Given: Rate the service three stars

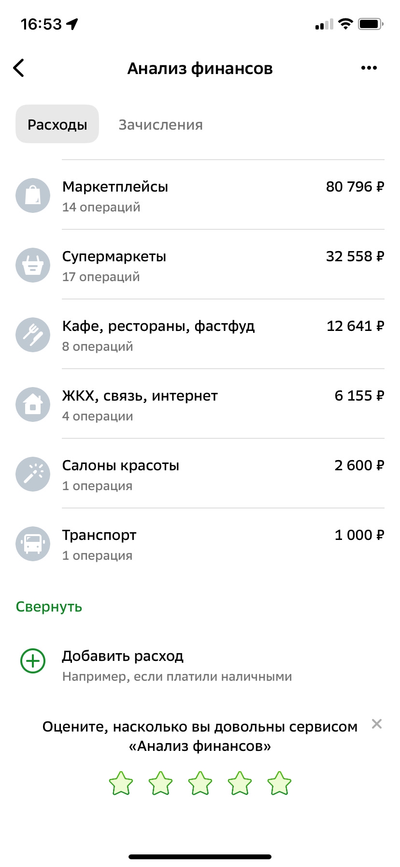Looking at the screenshot, I should coord(200,784).
